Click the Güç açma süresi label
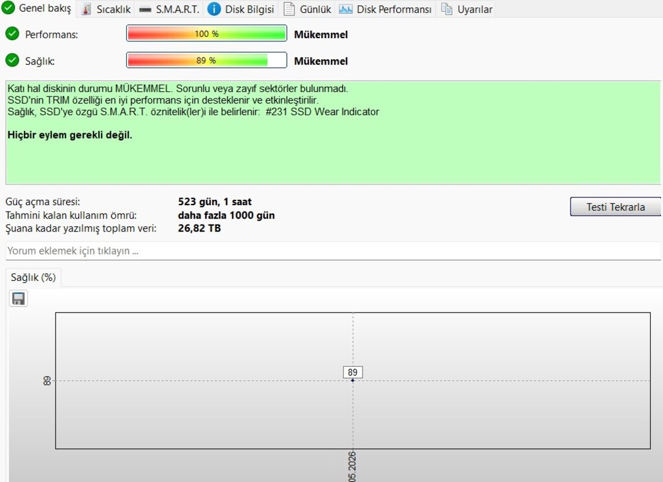This screenshot has width=663, height=482. pos(43,202)
